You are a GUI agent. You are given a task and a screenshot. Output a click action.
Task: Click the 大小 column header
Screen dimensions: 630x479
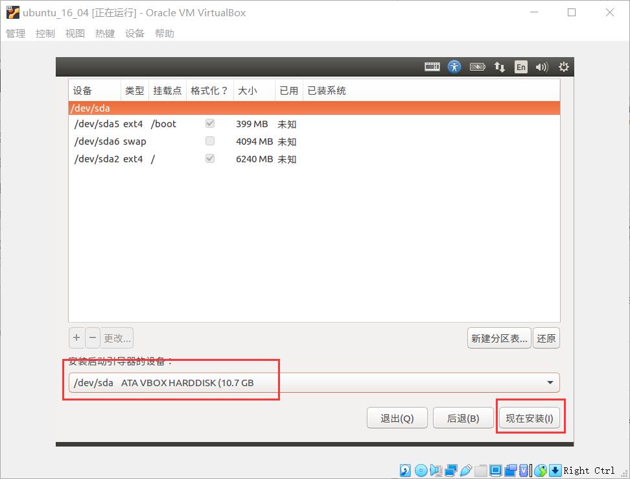254,90
